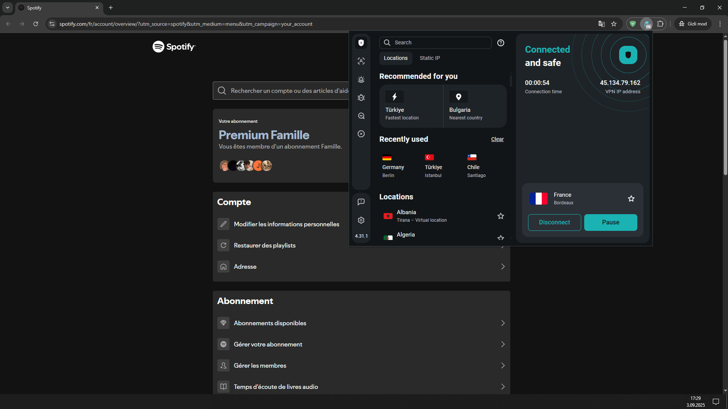Open the Adresse row

[361, 266]
